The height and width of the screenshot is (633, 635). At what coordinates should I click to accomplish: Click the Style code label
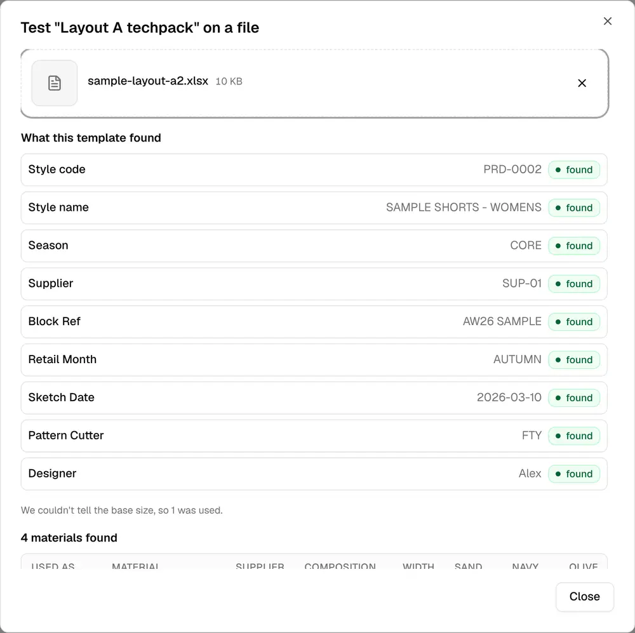57,170
